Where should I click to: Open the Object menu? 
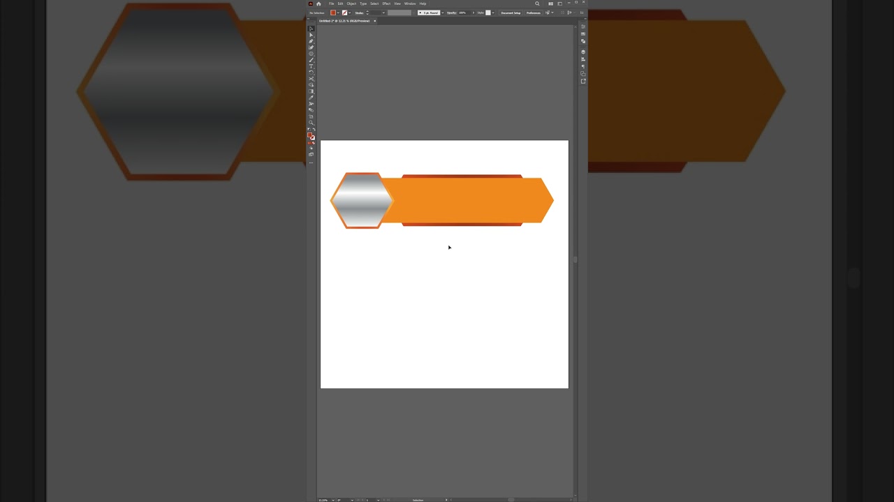tap(351, 3)
